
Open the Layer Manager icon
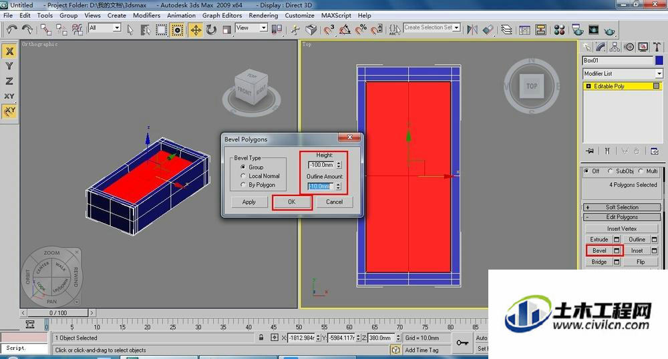coord(506,29)
